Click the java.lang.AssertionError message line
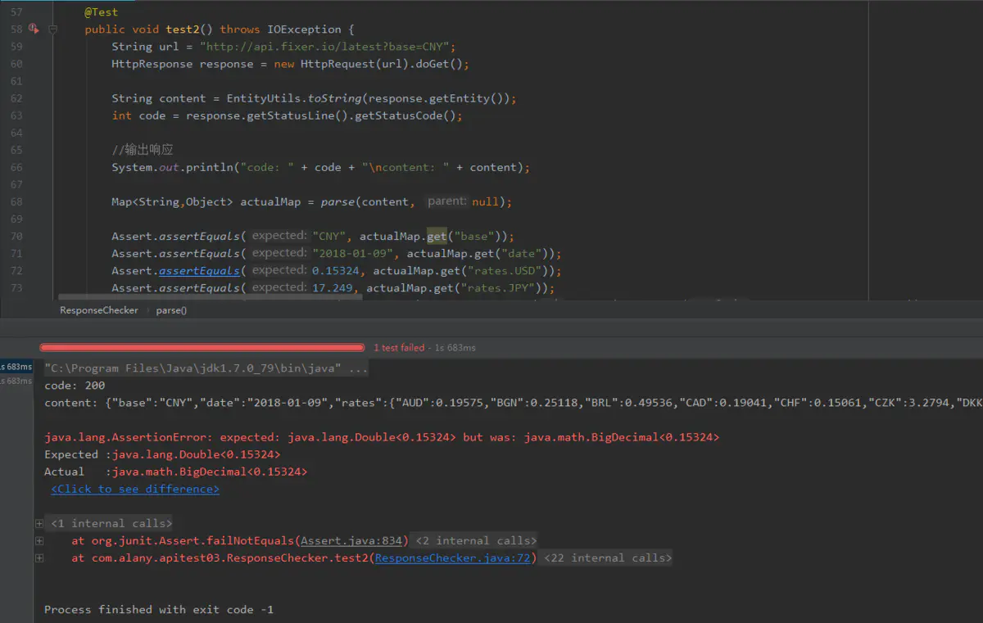Image resolution: width=983 pixels, height=623 pixels. click(382, 437)
